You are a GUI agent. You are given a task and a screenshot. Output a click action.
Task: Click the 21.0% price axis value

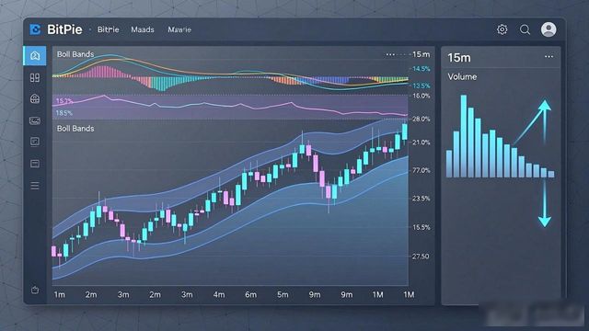(422, 143)
